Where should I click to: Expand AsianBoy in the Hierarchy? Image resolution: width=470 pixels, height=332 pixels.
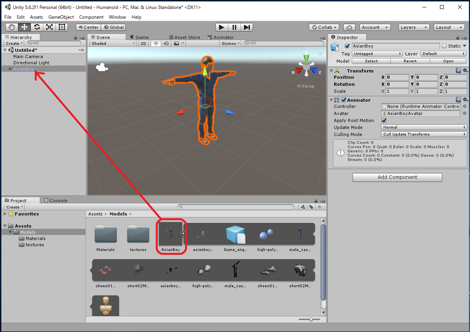(x=10, y=69)
